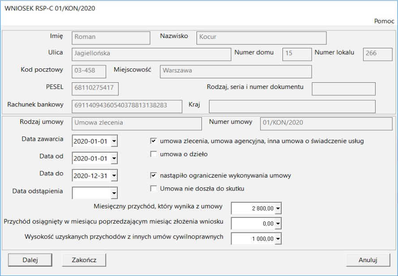This screenshot has width=398, height=276.
Task: Open the Pomoc help menu
Action: pyautogui.click(x=384, y=21)
